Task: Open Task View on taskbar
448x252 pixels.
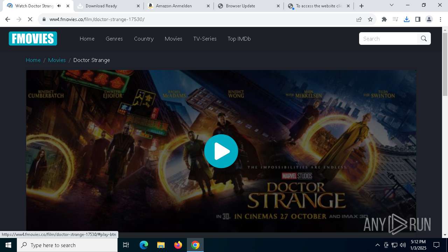Action: click(x=126, y=245)
